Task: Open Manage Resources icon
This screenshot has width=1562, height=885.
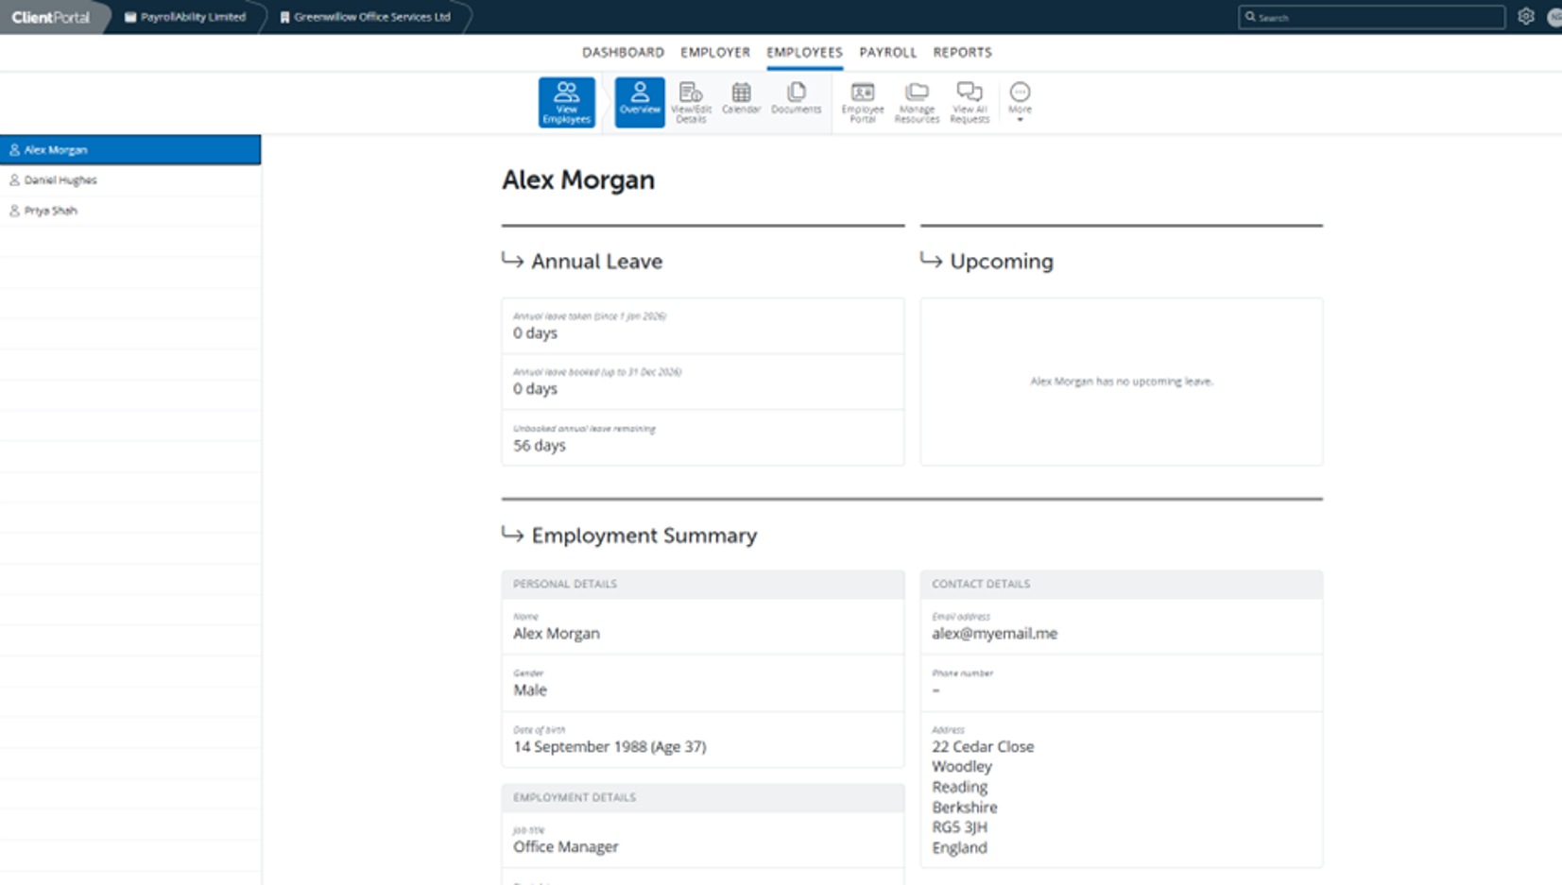Action: pyautogui.click(x=916, y=102)
